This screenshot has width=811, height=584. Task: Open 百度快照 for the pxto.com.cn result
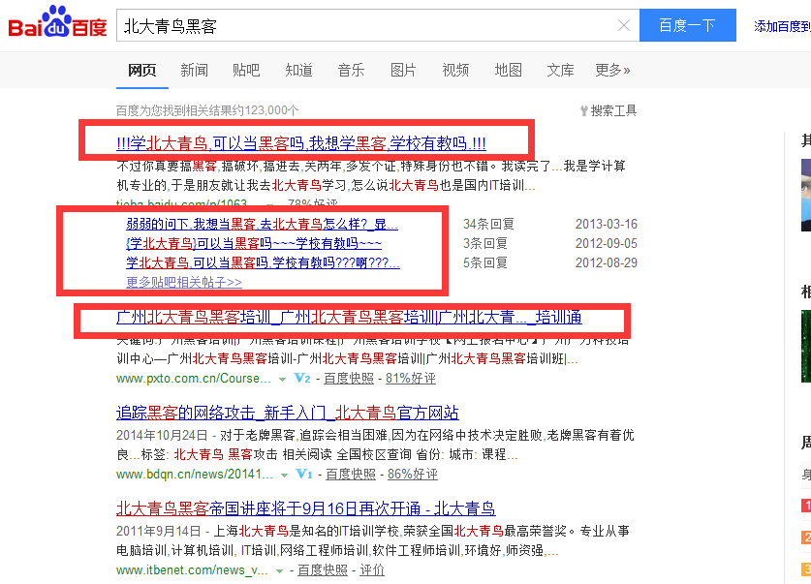tap(349, 379)
